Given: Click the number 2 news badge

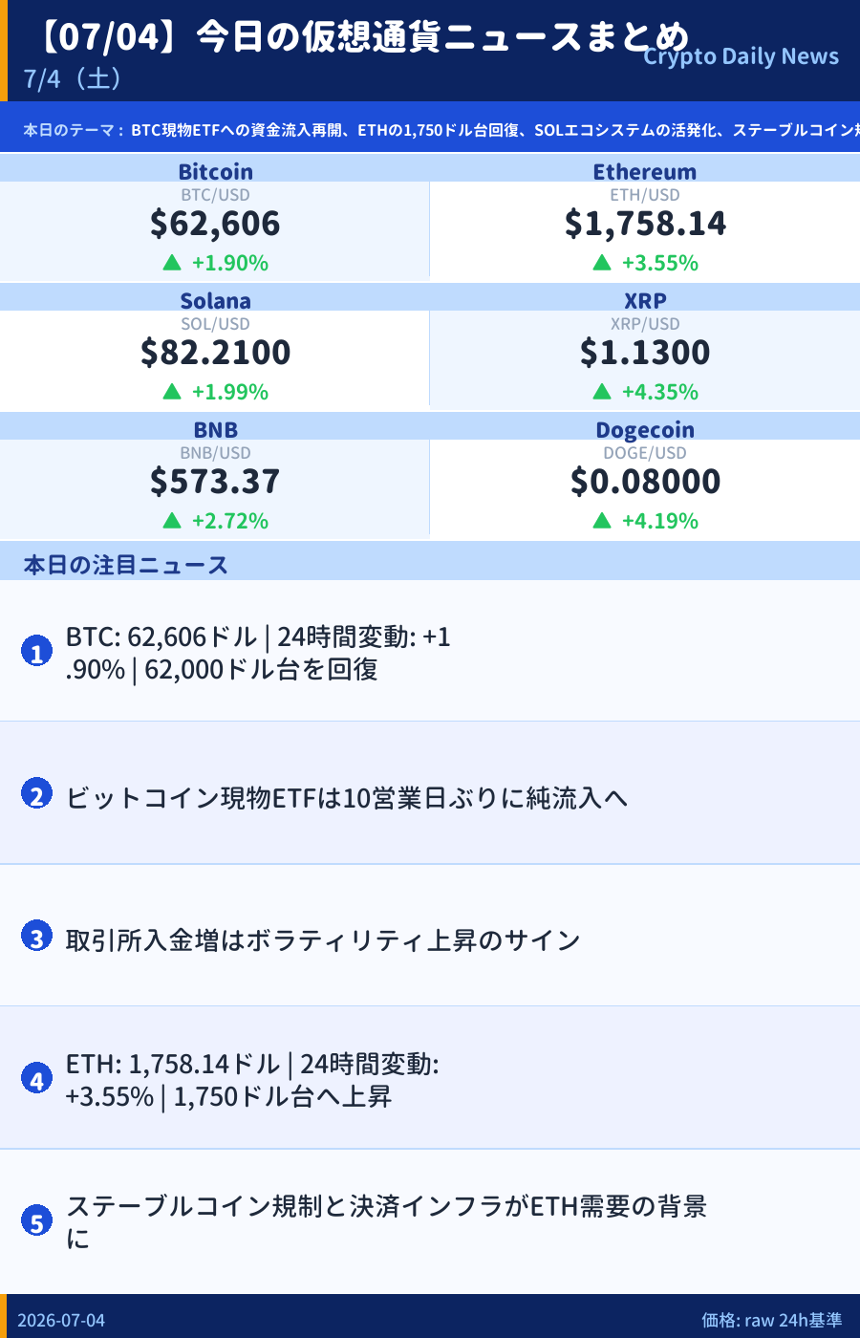Looking at the screenshot, I should pos(36,794).
